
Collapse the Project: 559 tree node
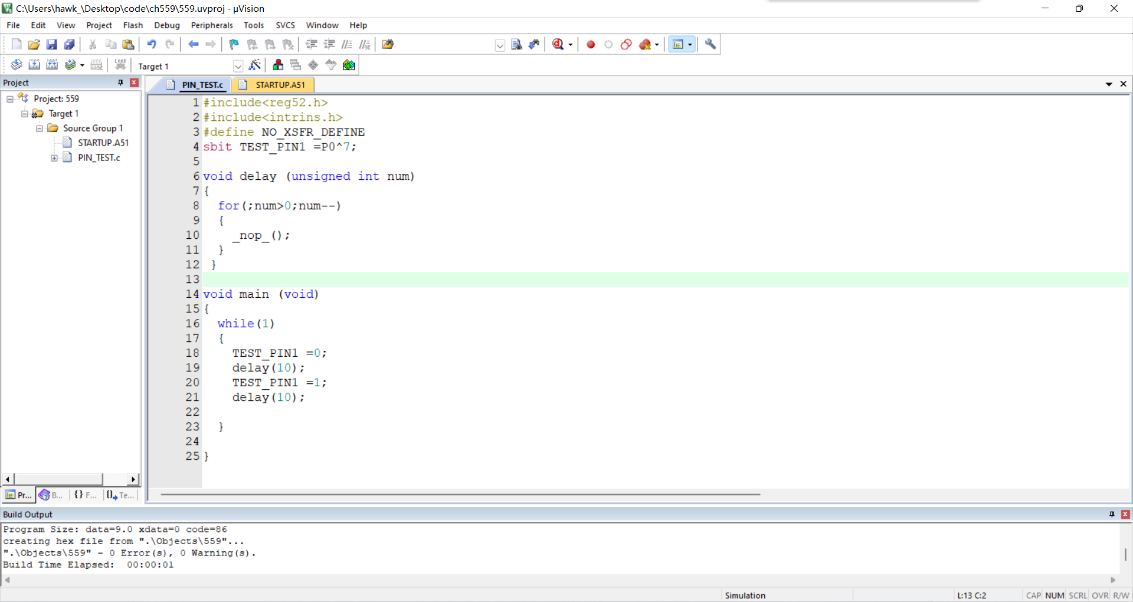(10, 99)
